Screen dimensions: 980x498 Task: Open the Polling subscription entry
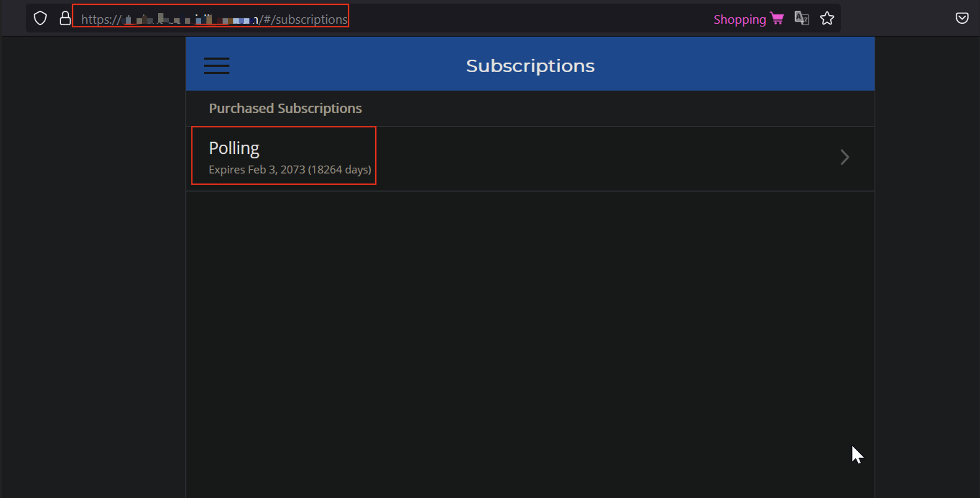click(234, 148)
